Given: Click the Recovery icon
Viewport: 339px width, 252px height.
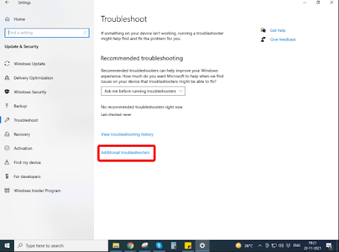Looking at the screenshot, I should 7,134.
